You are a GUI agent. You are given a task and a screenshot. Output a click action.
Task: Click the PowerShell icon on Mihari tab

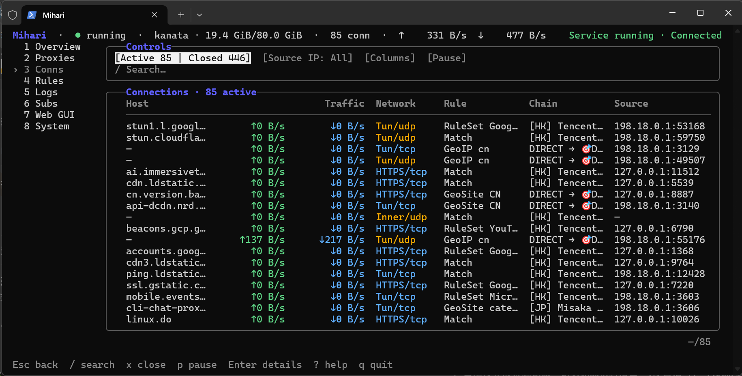click(x=32, y=15)
